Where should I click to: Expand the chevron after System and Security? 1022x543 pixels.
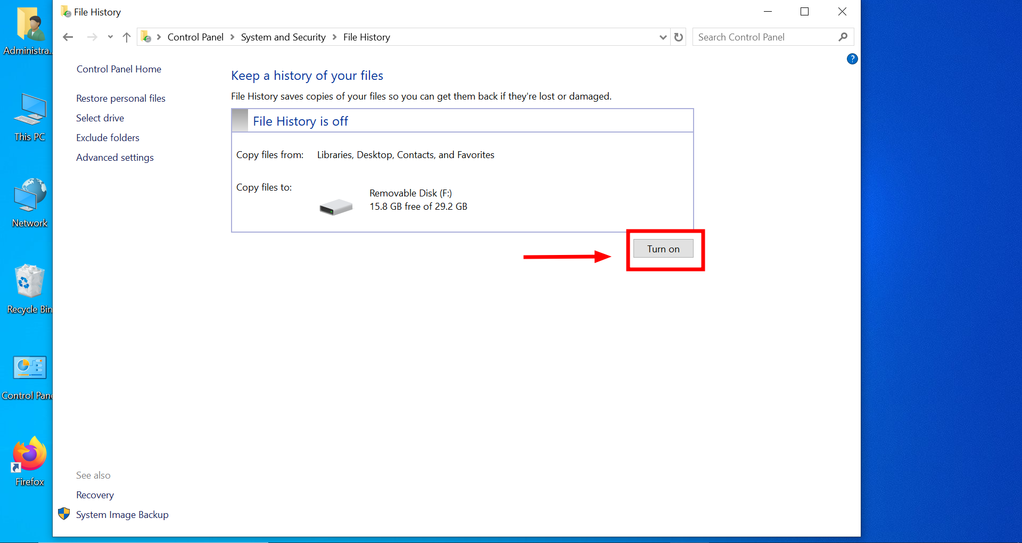(335, 37)
